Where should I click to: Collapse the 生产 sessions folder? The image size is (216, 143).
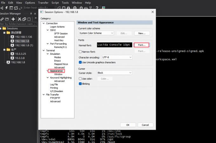click(4, 50)
